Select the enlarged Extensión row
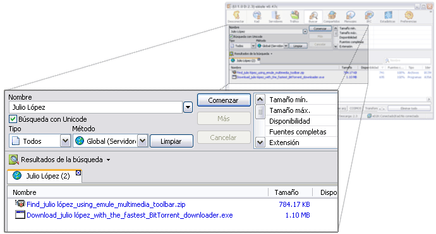436x234 pixels. coord(301,143)
